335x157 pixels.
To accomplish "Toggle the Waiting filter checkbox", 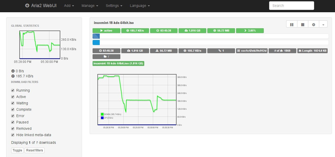I will tap(13, 103).
